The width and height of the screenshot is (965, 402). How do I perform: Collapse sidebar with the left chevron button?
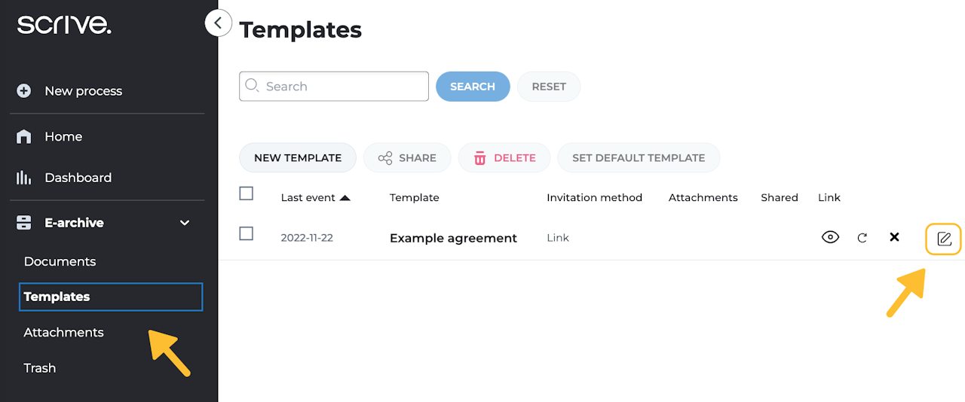coord(218,23)
